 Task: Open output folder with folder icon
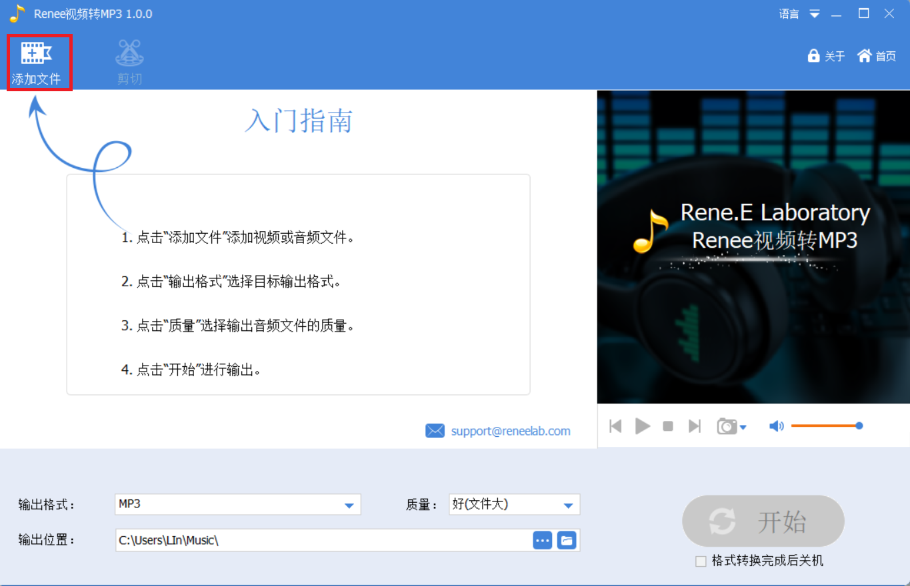click(567, 540)
